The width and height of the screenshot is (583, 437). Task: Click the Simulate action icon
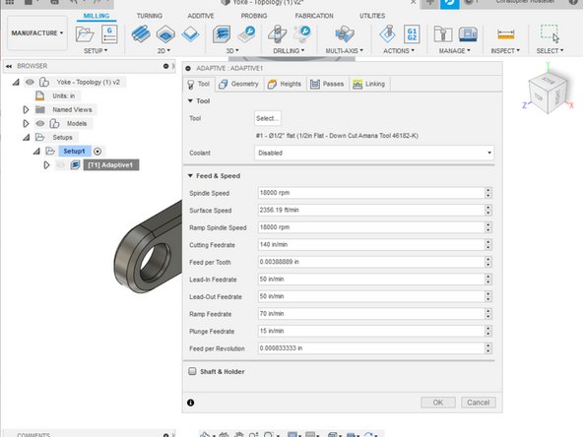387,34
